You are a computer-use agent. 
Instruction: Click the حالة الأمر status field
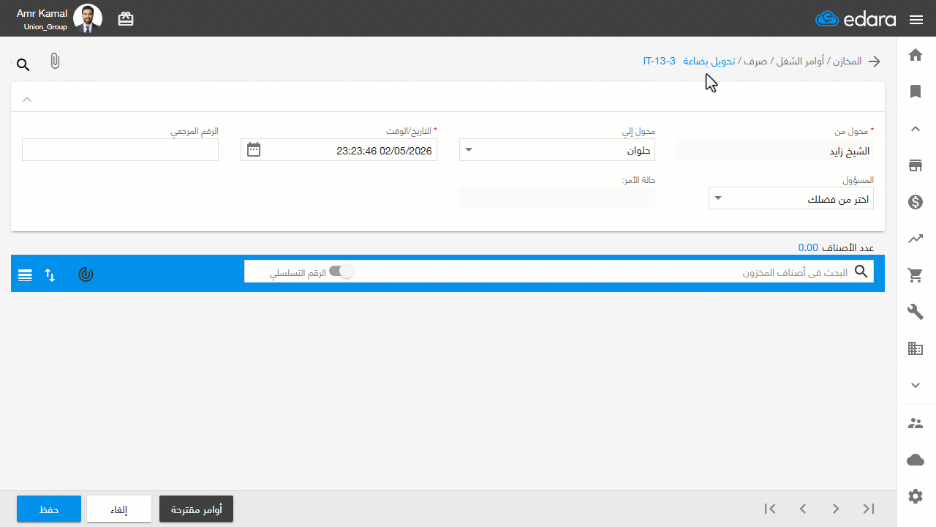557,198
